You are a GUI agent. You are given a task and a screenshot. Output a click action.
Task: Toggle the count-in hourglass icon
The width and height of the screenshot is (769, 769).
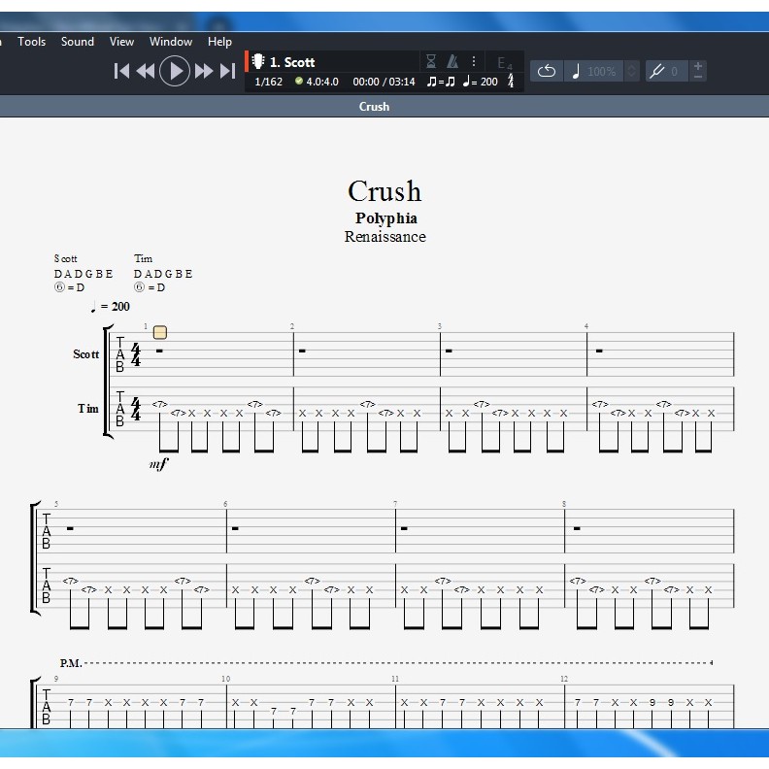[431, 61]
